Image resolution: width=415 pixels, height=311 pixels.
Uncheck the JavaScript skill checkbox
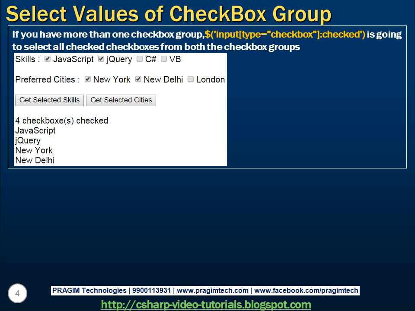click(x=47, y=59)
